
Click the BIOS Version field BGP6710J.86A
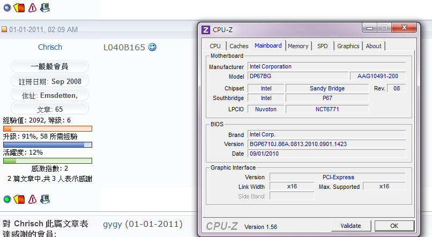tap(327, 144)
